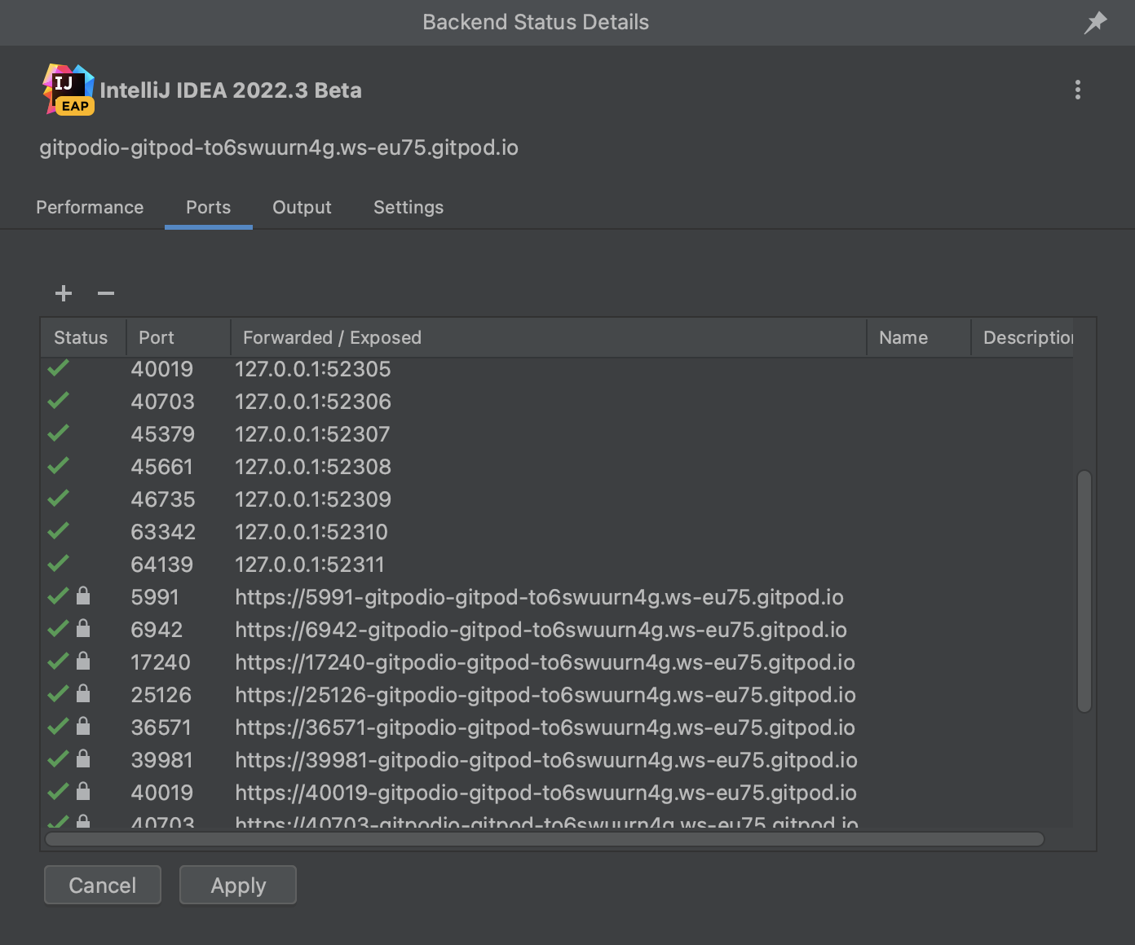Sort by the Port column header
1135x945 pixels.
pos(179,337)
